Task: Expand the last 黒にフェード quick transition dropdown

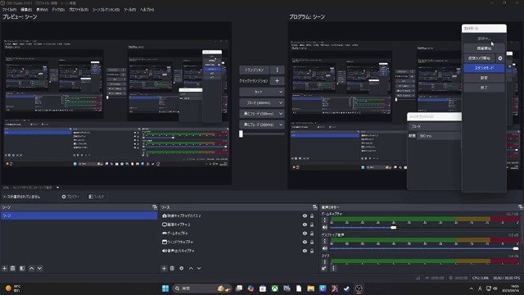Action: pos(281,125)
